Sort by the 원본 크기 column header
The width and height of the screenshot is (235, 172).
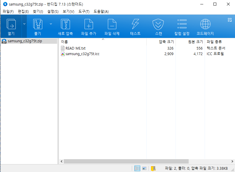coord(190,42)
